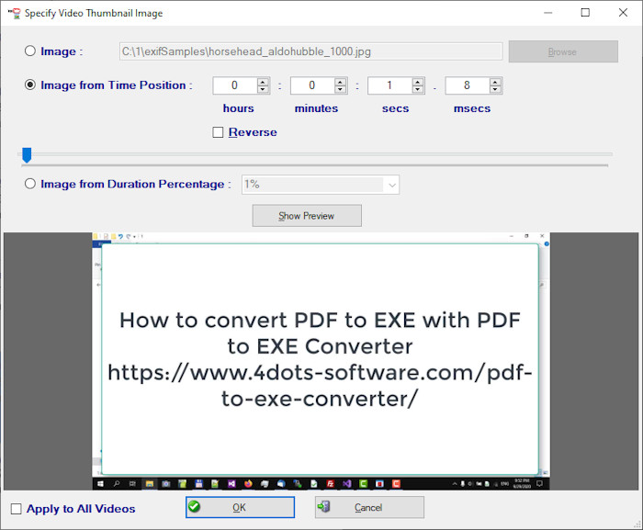The height and width of the screenshot is (530, 643).
Task: Choose Image from Duration Percentage option
Action: pyautogui.click(x=30, y=184)
